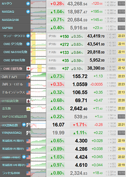Click the WTI price 69.71

click(x=81, y=101)
